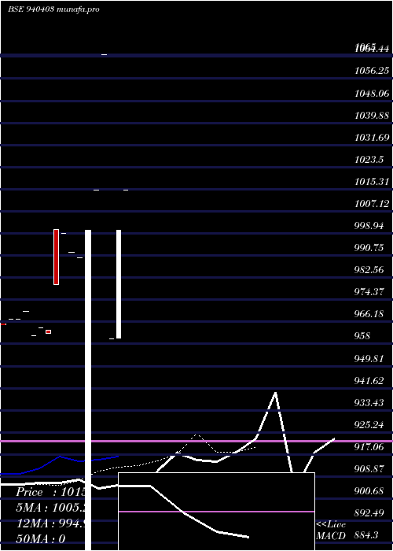Click the 12MA value readout

click(50, 523)
